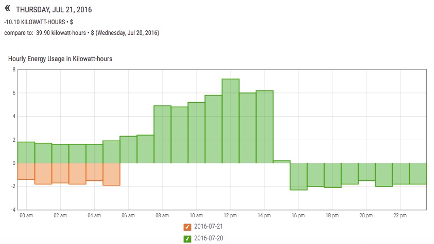Click the tiny green bar after 14 pm
The height and width of the screenshot is (244, 434).
281,162
